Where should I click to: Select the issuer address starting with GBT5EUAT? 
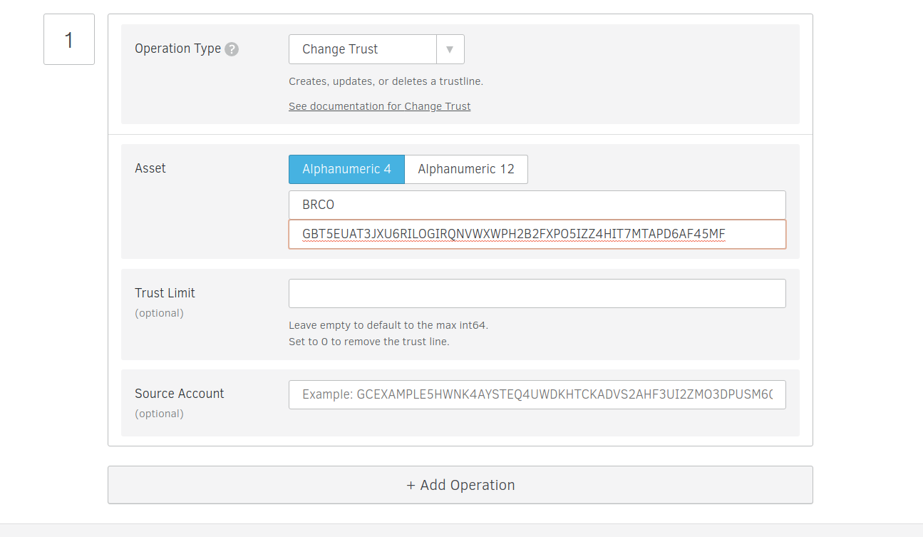(x=537, y=234)
